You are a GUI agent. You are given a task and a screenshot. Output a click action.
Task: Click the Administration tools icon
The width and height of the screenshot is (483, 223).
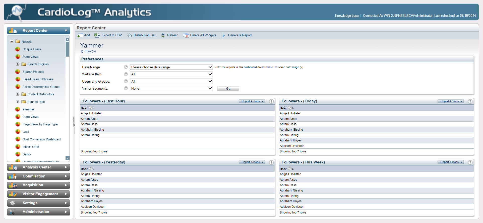12,212
